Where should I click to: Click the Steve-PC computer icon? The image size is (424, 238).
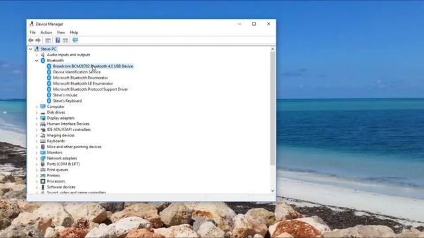click(x=37, y=49)
